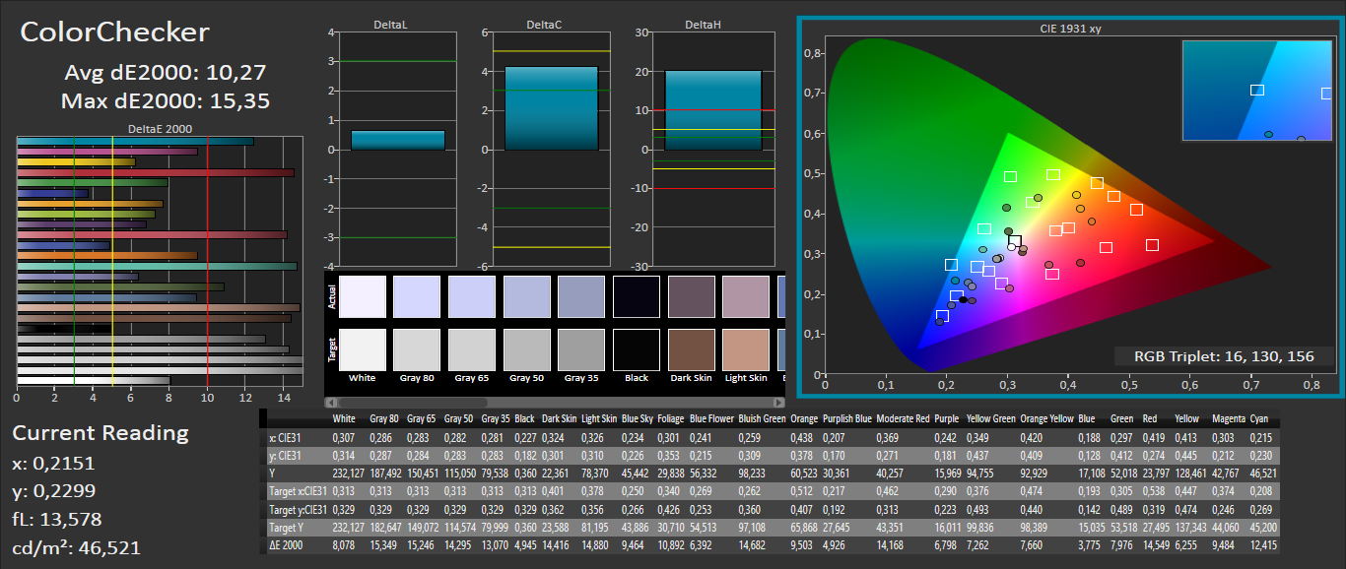Viewport: 1346px width, 569px height.
Task: Click the Target Light Skin swatch
Action: click(x=746, y=349)
